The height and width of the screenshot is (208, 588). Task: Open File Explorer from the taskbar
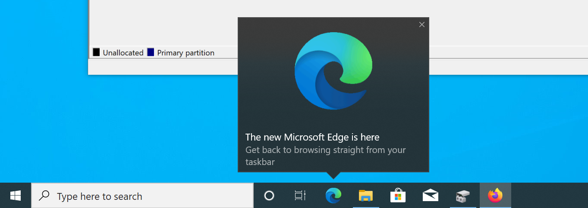366,196
